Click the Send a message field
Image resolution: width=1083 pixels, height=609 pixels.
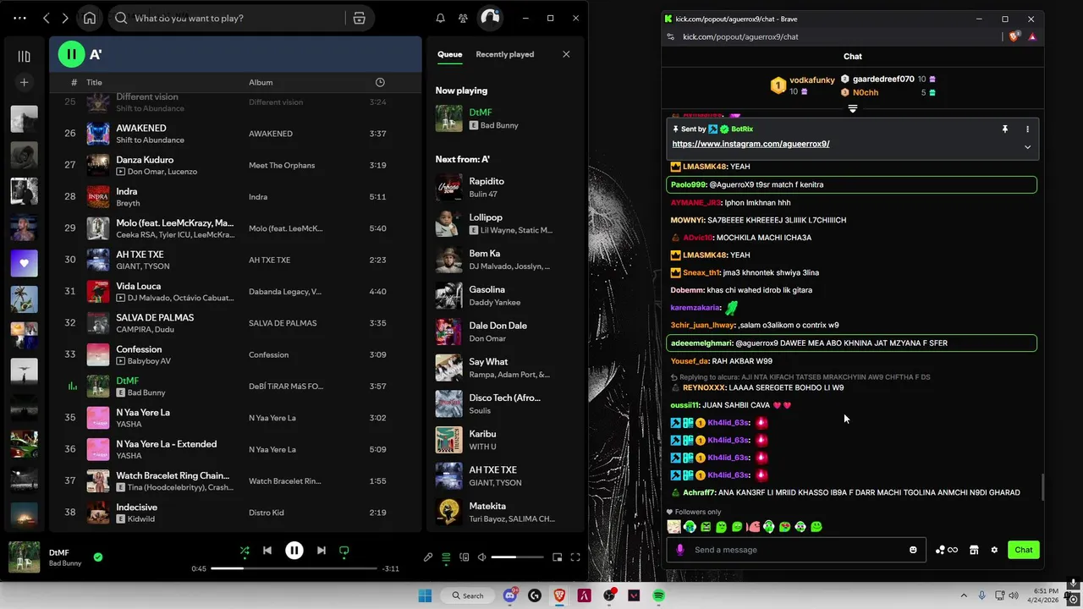tap(798, 550)
